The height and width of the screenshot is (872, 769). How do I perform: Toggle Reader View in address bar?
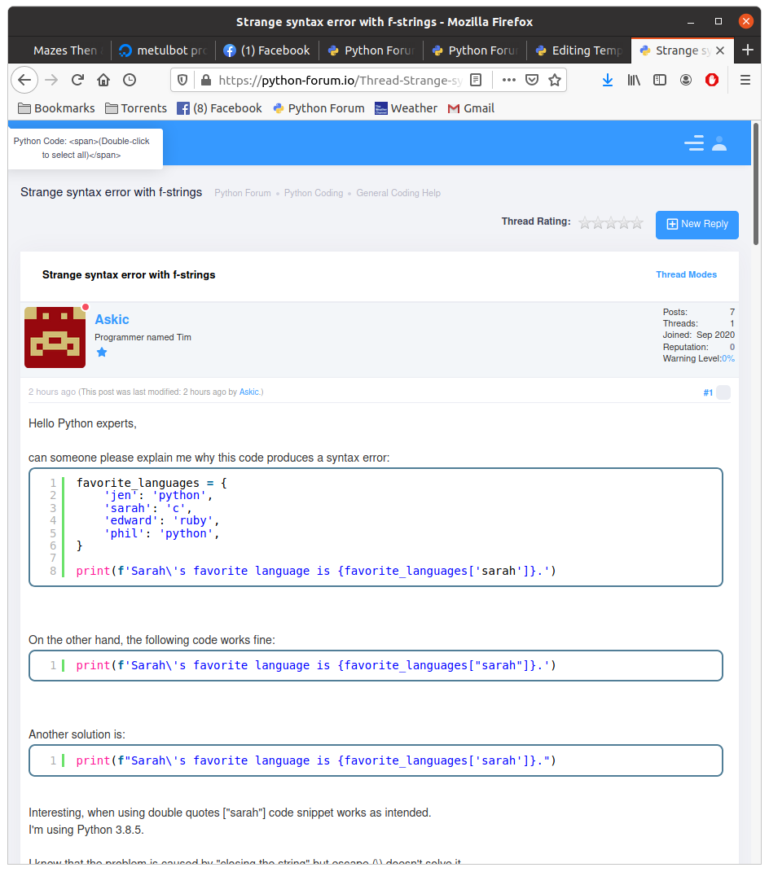[477, 80]
